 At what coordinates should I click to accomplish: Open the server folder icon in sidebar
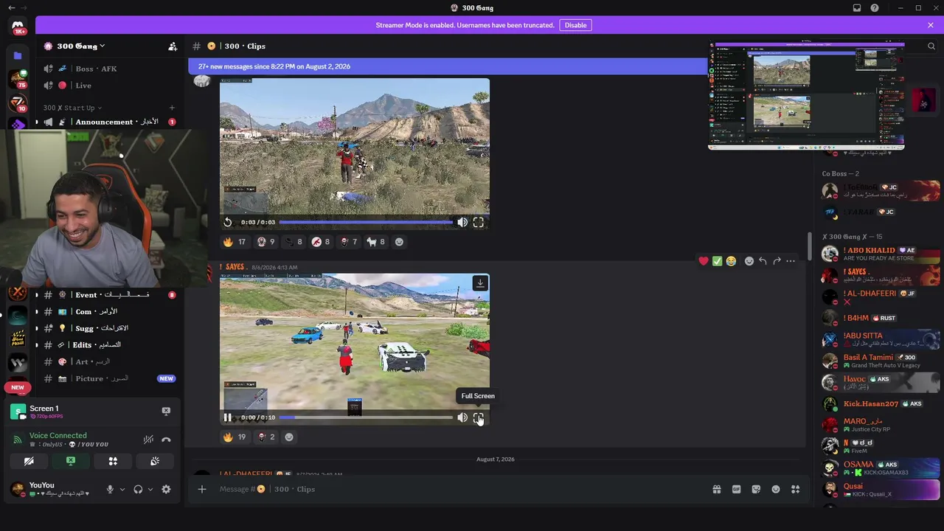pos(18,55)
